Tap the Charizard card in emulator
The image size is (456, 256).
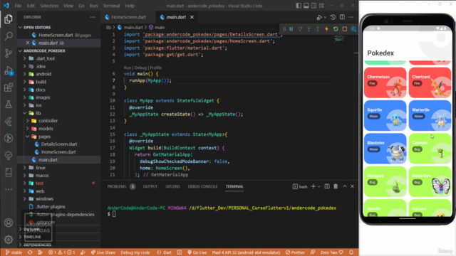(x=430, y=82)
